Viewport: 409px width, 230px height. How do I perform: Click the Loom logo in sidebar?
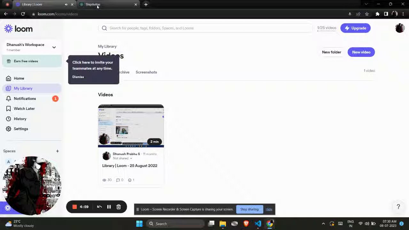[x=19, y=29]
